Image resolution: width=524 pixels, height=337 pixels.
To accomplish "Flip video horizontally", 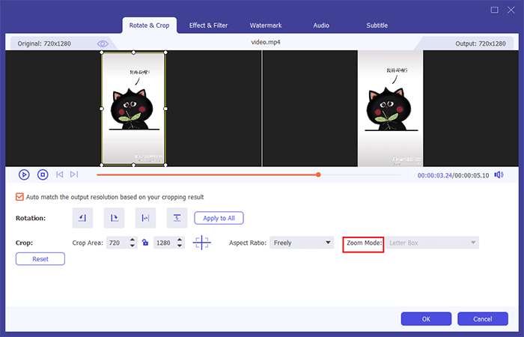I will [145, 218].
